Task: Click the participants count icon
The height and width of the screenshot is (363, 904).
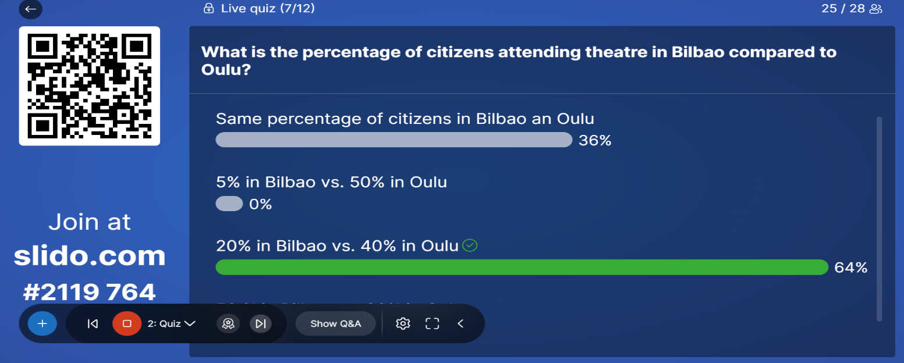Action: click(875, 9)
